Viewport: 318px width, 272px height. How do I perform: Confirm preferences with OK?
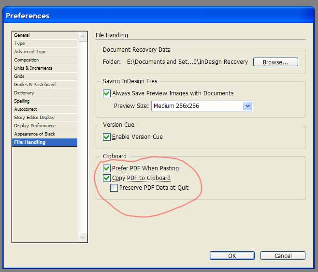pos(232,256)
